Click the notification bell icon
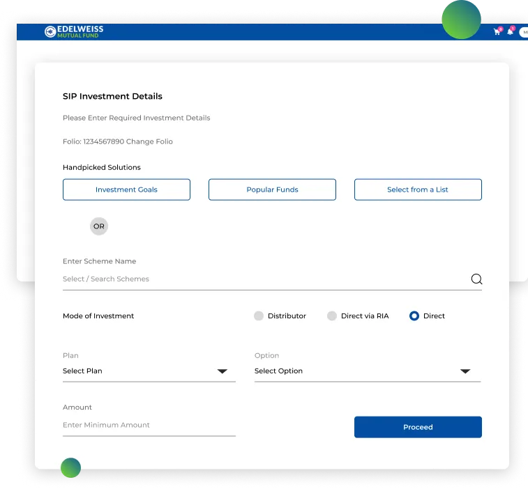This screenshot has height=489, width=528. pos(510,32)
